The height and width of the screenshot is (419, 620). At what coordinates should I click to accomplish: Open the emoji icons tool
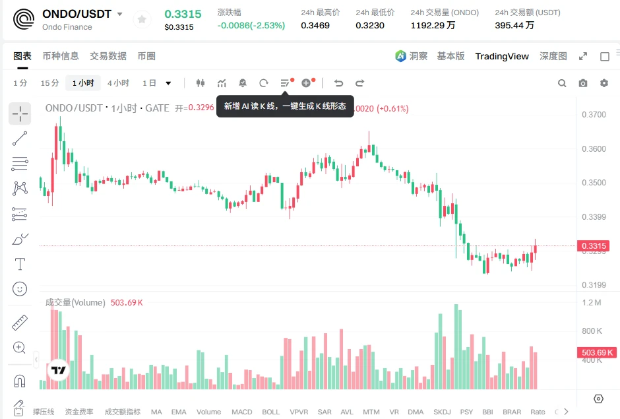pyautogui.click(x=20, y=289)
